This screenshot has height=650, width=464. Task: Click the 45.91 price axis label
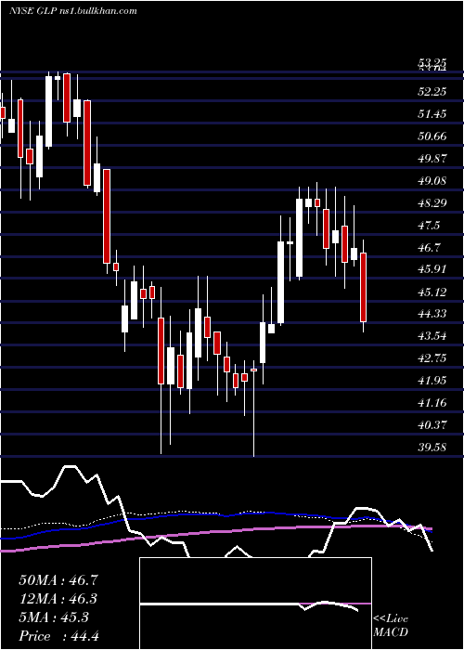pos(432,269)
